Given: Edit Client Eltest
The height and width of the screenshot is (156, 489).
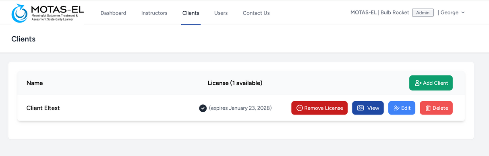Looking at the screenshot, I should pos(402,108).
